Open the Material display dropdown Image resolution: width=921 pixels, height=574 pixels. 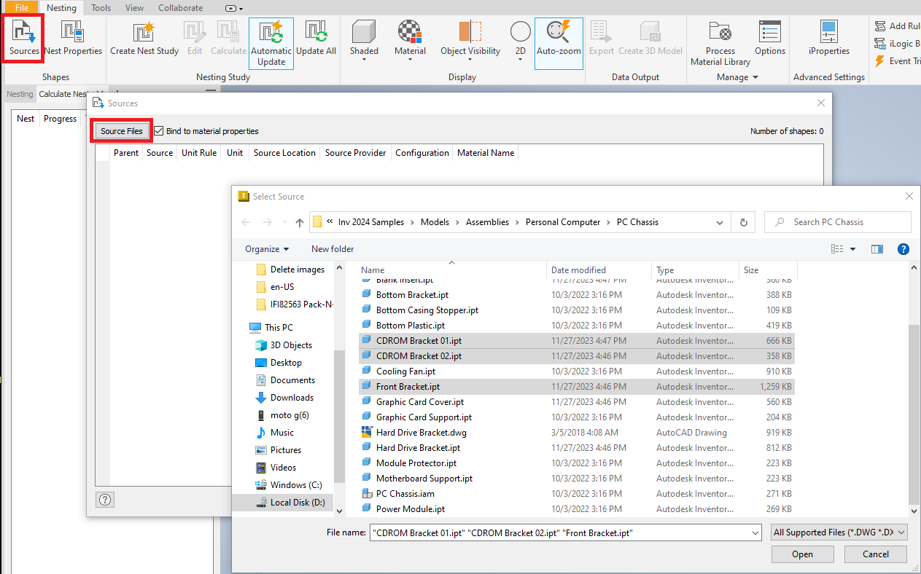point(410,42)
